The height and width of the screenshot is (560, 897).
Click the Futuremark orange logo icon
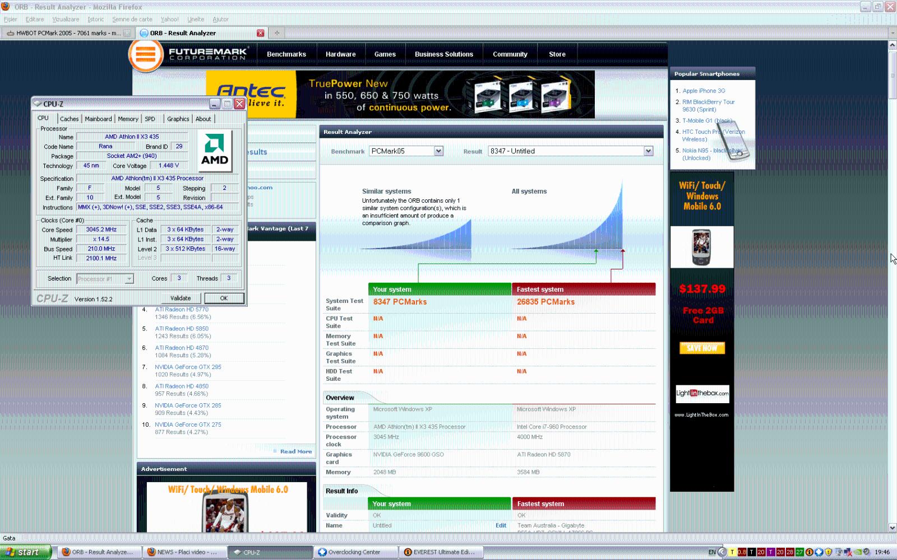[146, 55]
